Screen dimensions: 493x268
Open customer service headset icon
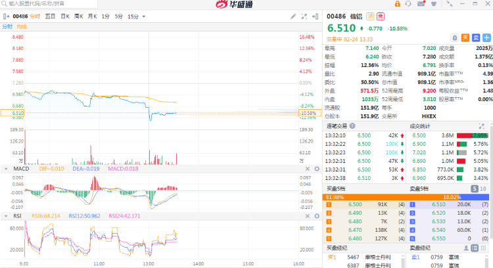click(x=408, y=4)
